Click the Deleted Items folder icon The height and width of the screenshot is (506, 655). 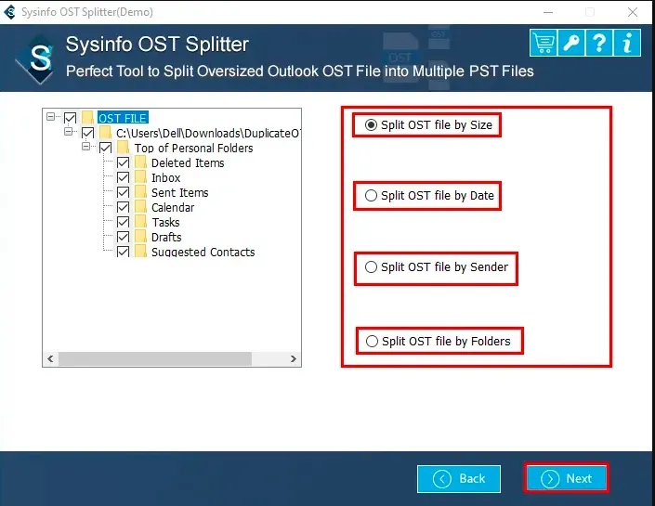[141, 162]
